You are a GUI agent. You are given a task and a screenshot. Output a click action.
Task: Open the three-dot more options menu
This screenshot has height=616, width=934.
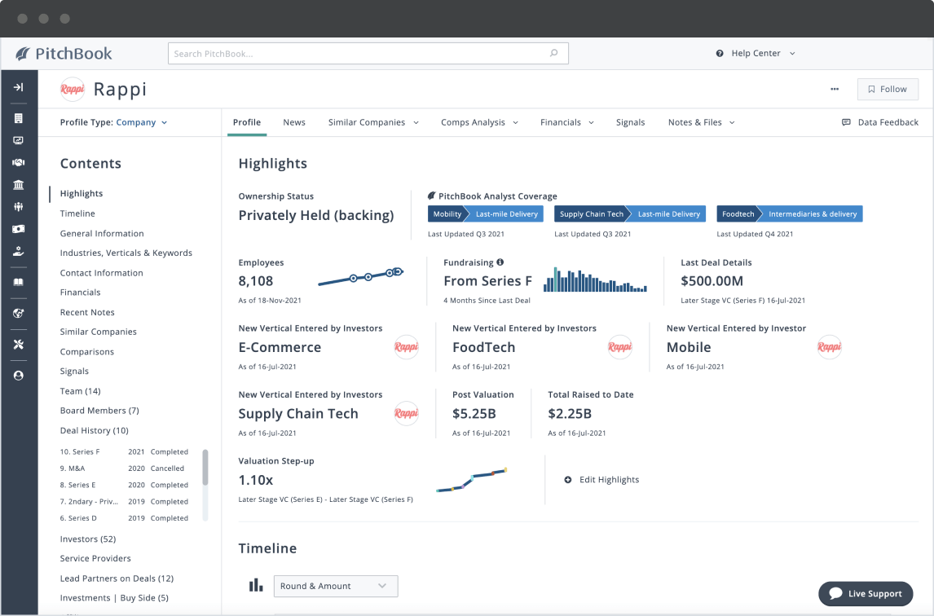[x=835, y=90]
